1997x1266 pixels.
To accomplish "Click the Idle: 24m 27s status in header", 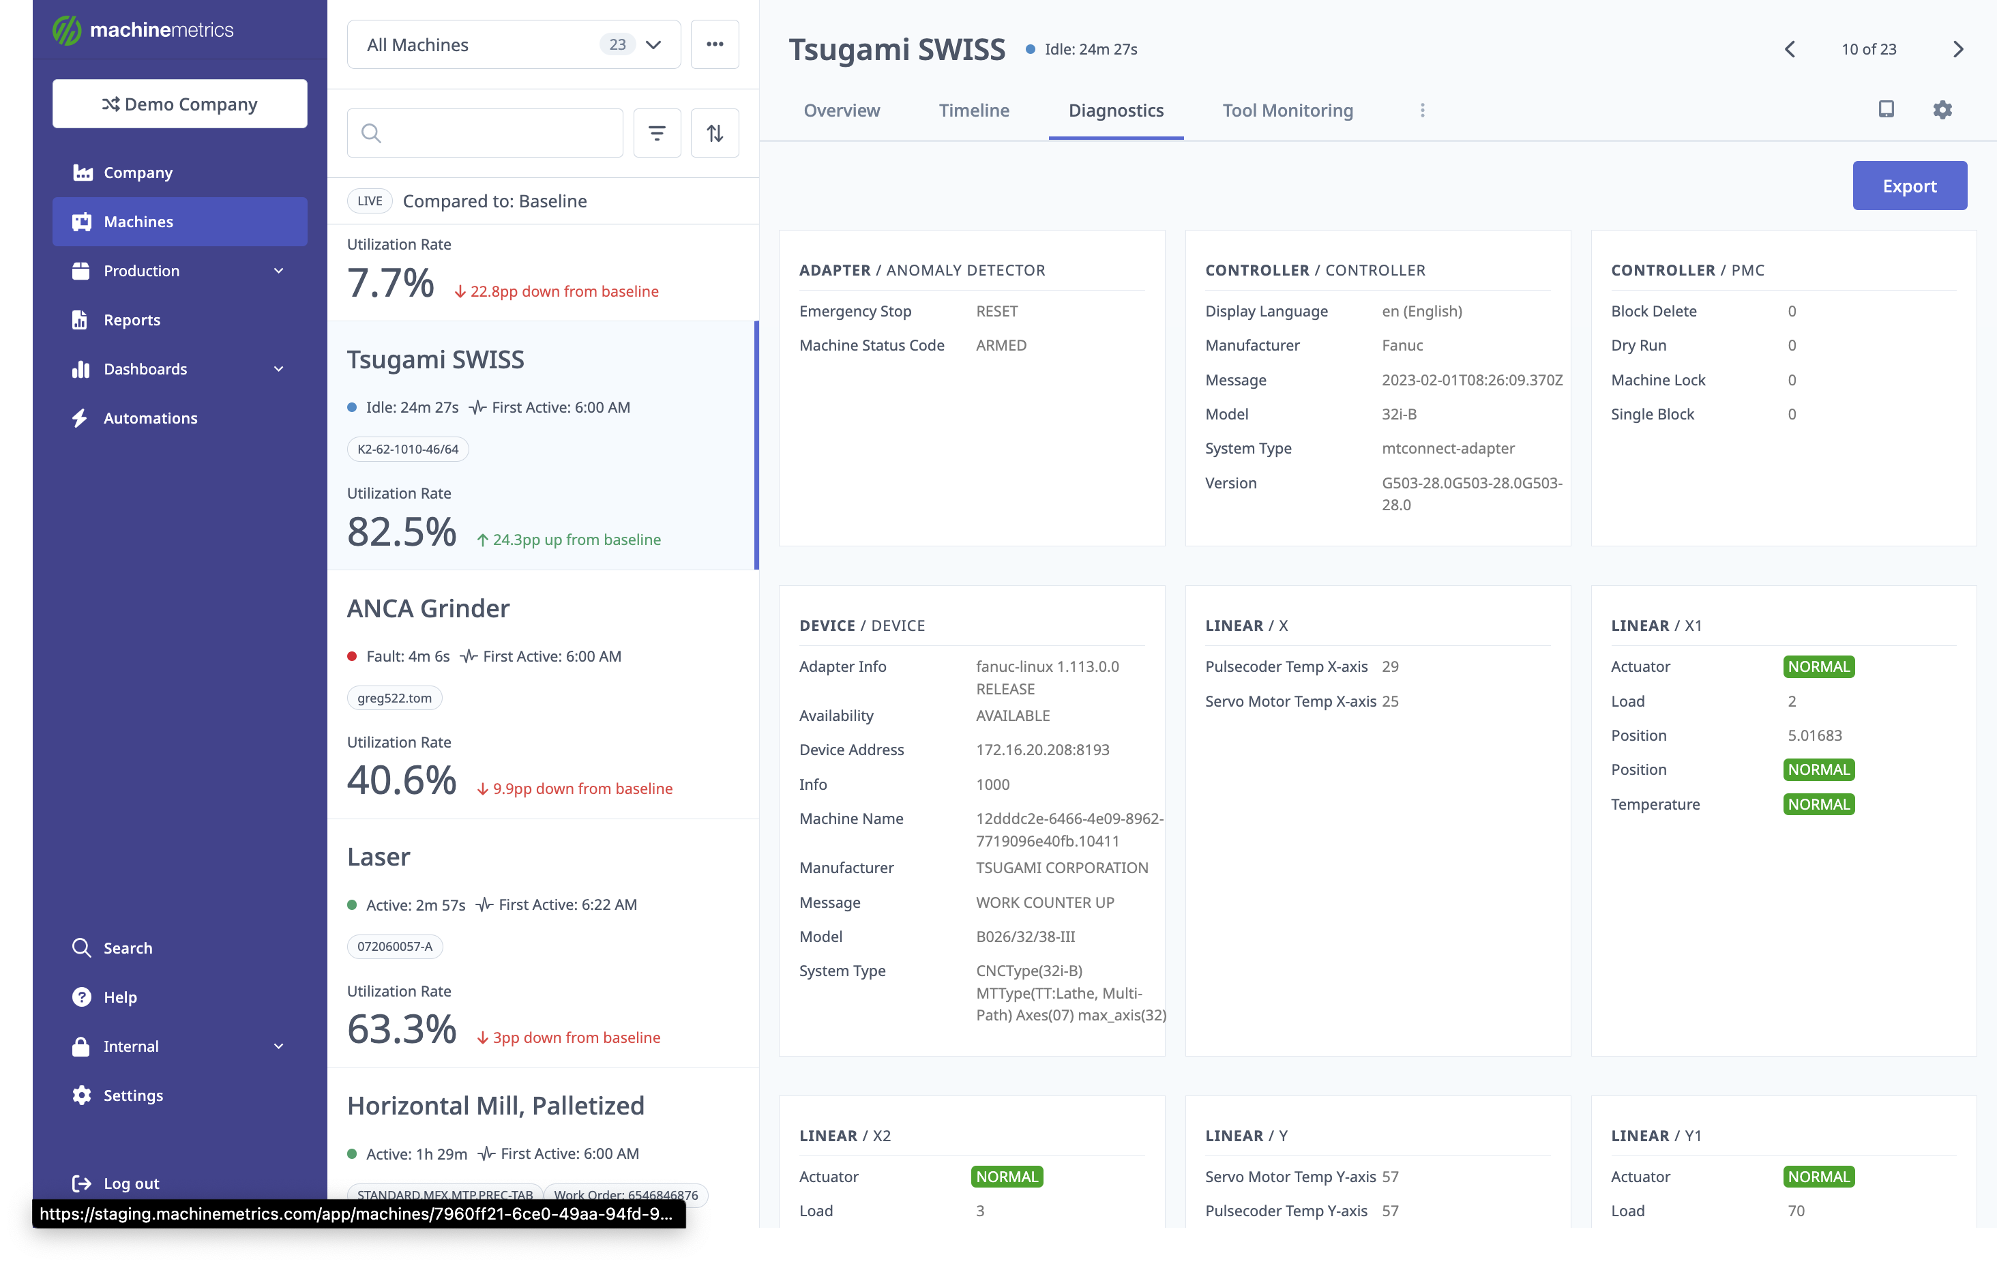I will (x=1080, y=49).
